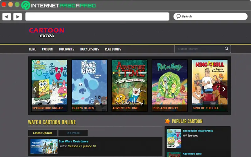
Task: Focus the browser Search field
Action: pyautogui.click(x=211, y=17)
